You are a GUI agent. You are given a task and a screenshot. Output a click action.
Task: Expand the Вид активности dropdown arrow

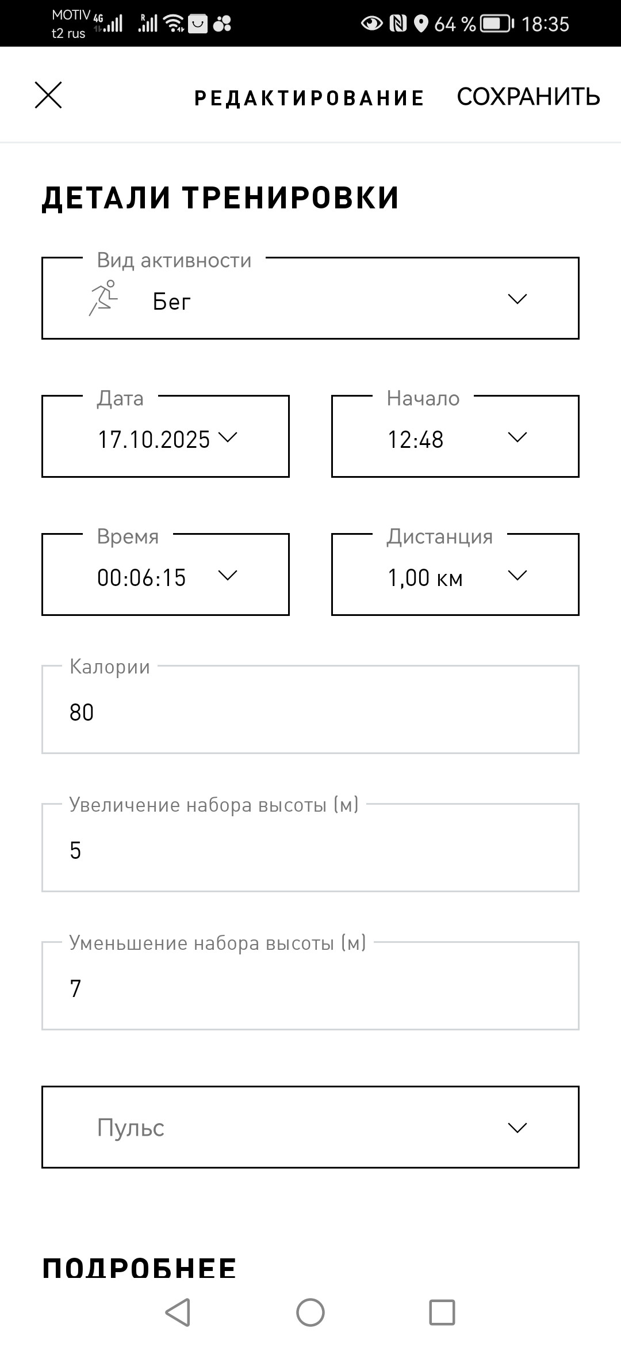click(517, 299)
